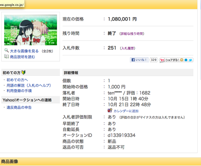The height and width of the screenshot is (166, 201).
Task: Click the 329 like count bubble
Action: click(153, 60)
